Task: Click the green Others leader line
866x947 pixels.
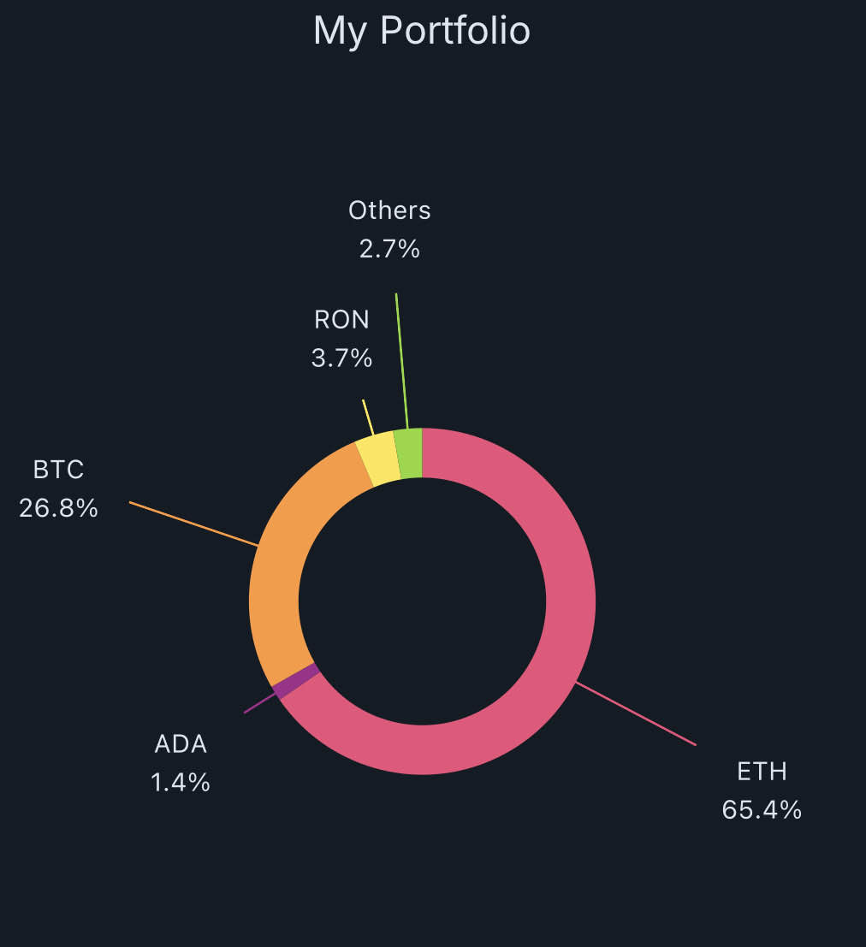Action: pyautogui.click(x=402, y=359)
